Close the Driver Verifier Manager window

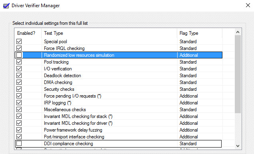click(248, 5)
